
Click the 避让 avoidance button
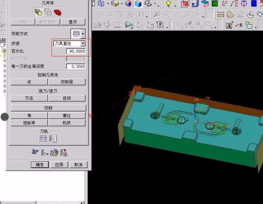pos(67,115)
